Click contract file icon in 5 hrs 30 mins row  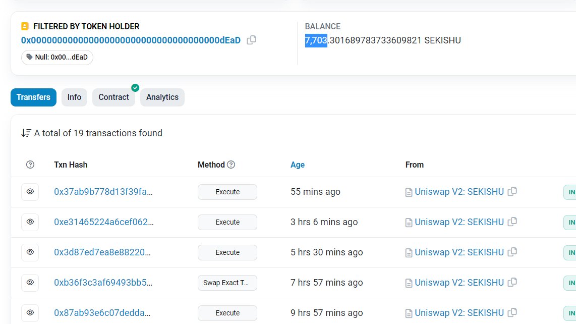409,253
